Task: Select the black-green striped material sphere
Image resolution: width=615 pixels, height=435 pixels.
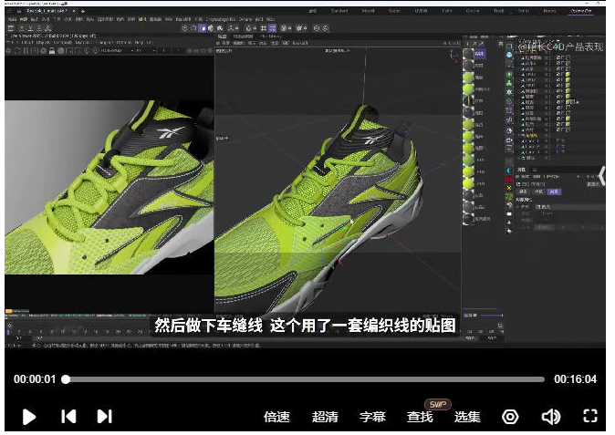Action: pos(468,100)
